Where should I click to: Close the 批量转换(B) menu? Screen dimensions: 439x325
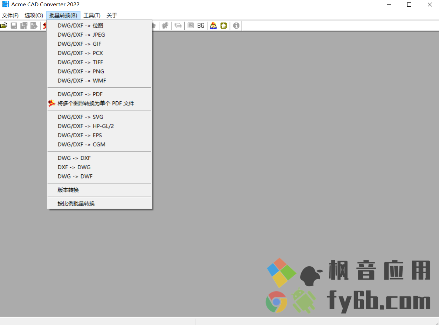point(63,15)
